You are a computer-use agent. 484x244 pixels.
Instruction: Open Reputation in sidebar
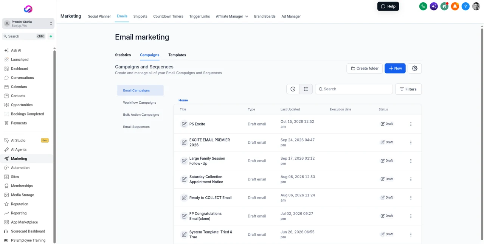[x=19, y=204]
